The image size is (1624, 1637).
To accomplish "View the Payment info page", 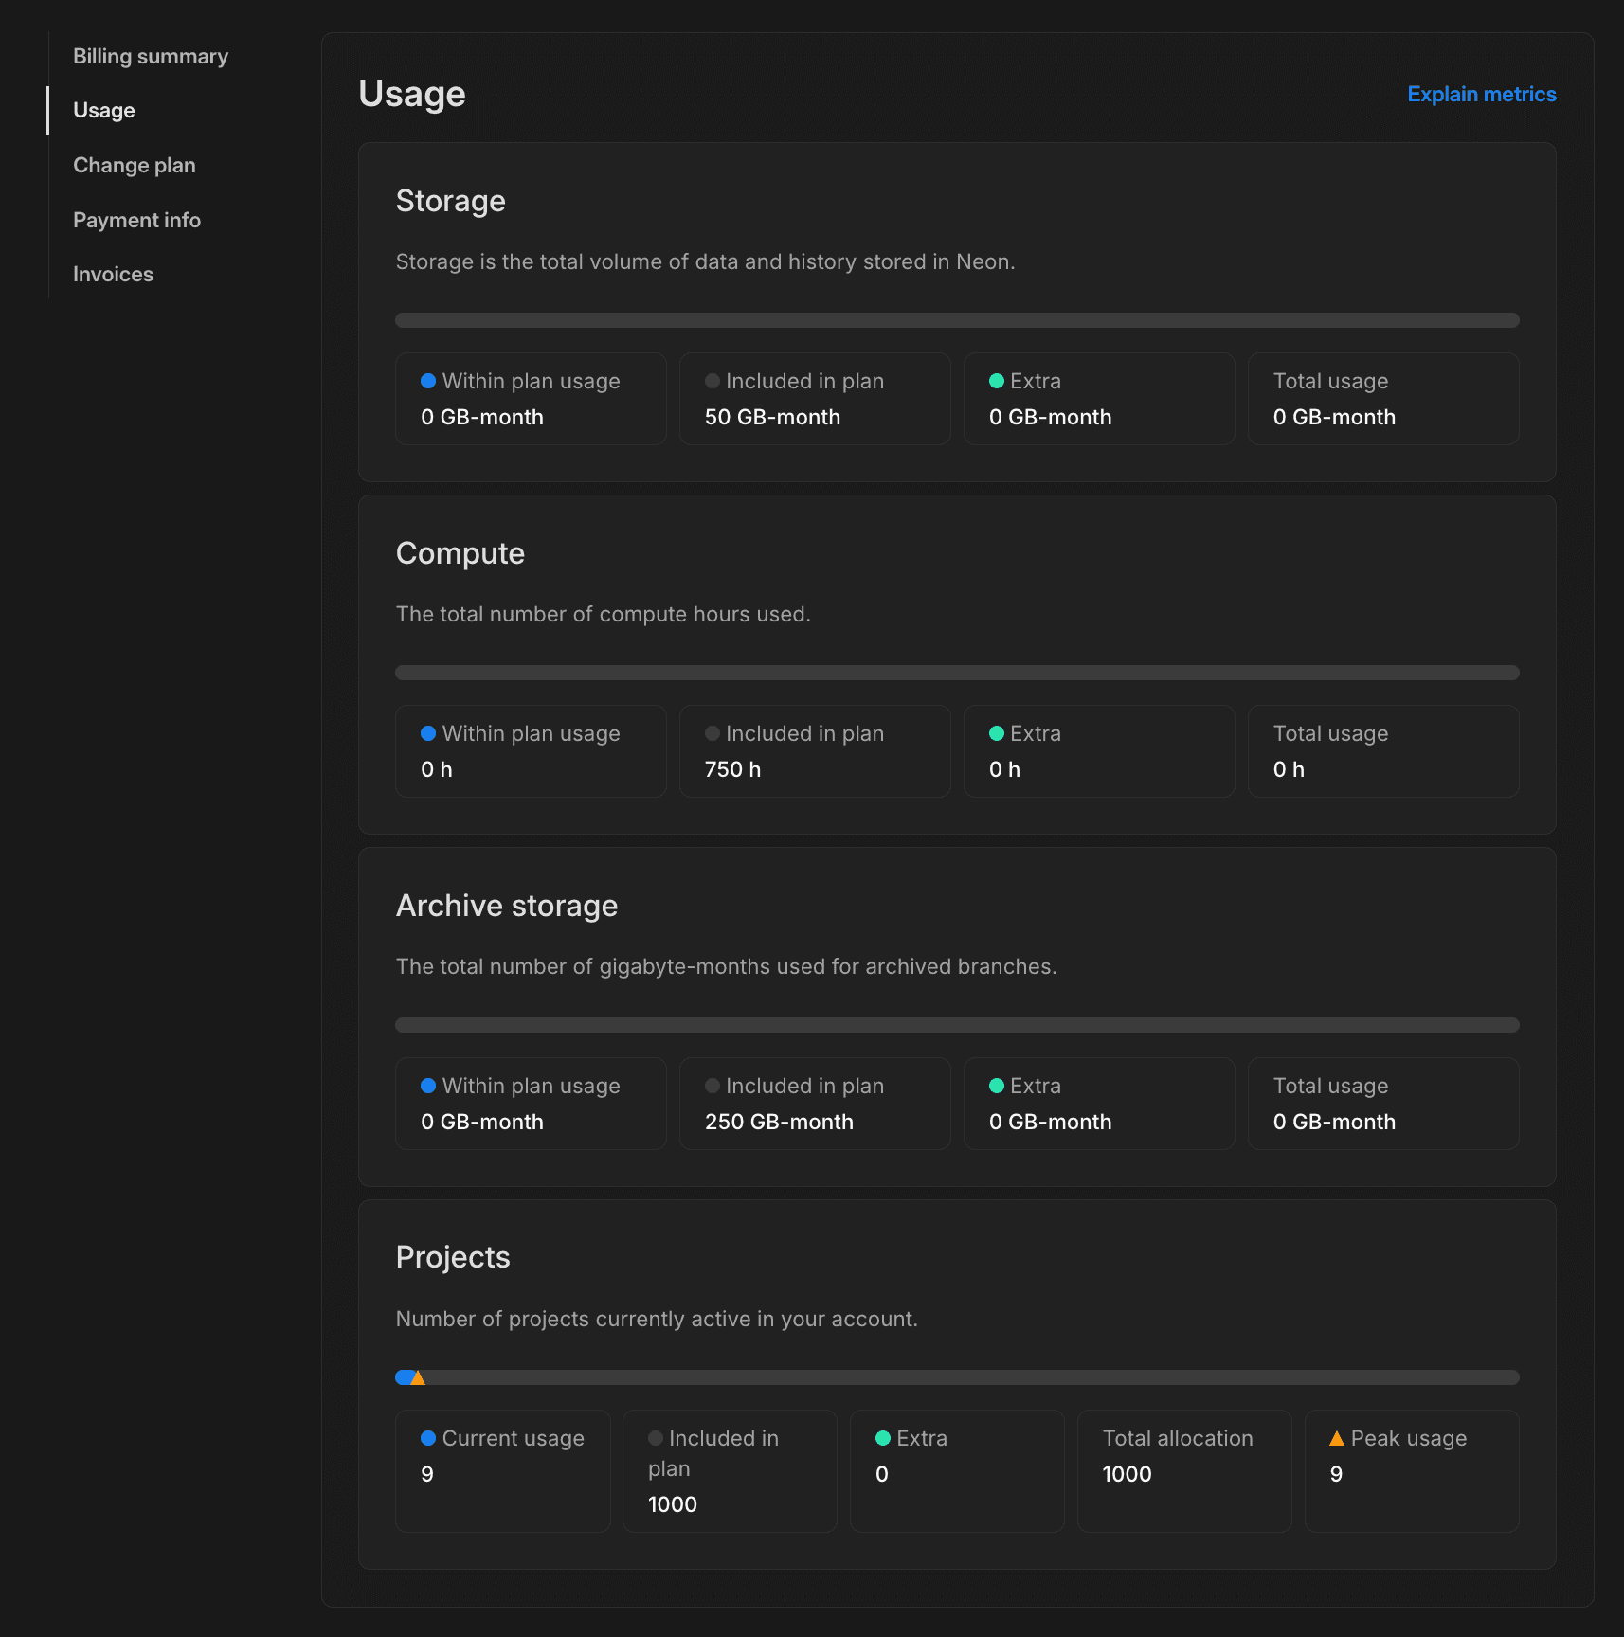I will (136, 219).
